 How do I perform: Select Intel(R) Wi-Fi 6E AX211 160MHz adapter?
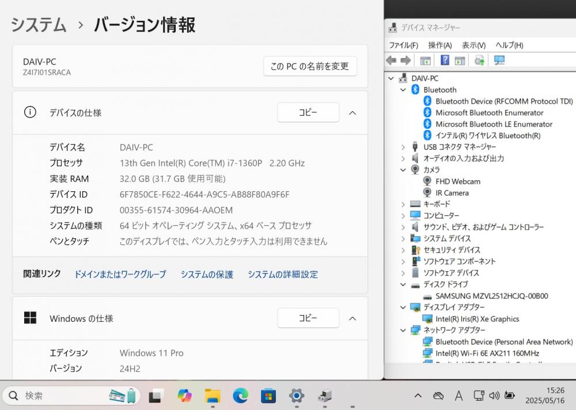tap(487, 353)
